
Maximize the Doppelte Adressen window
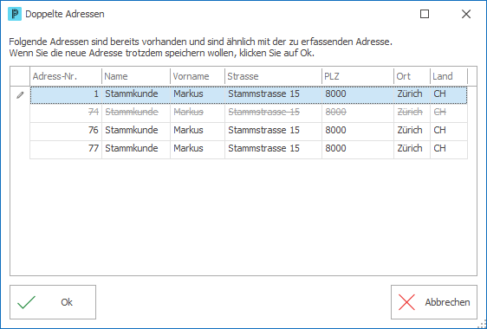(425, 14)
